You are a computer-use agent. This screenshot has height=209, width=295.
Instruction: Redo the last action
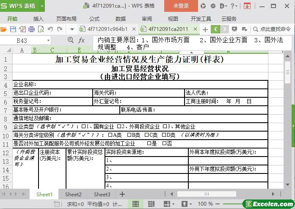point(60,29)
